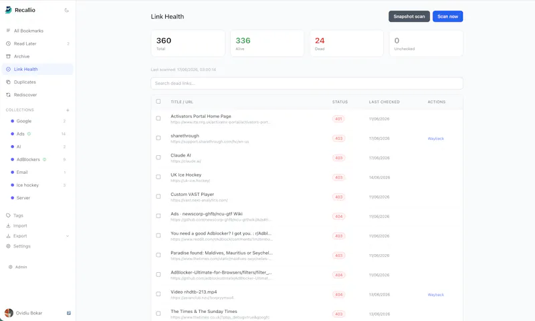Screen dimensions: 535x321
Task: Click the 24 Dead stat card
Action: (x=346, y=43)
